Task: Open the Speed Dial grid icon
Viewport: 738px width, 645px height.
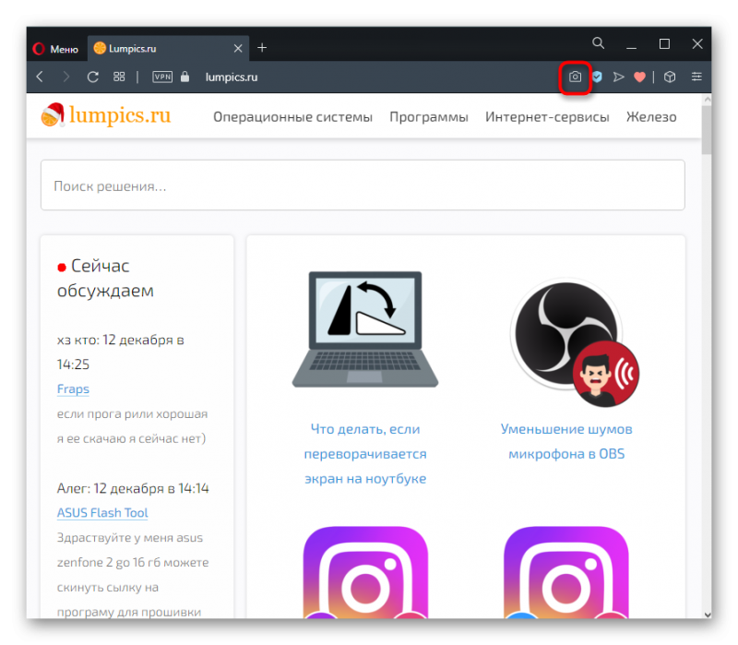Action: [x=119, y=77]
